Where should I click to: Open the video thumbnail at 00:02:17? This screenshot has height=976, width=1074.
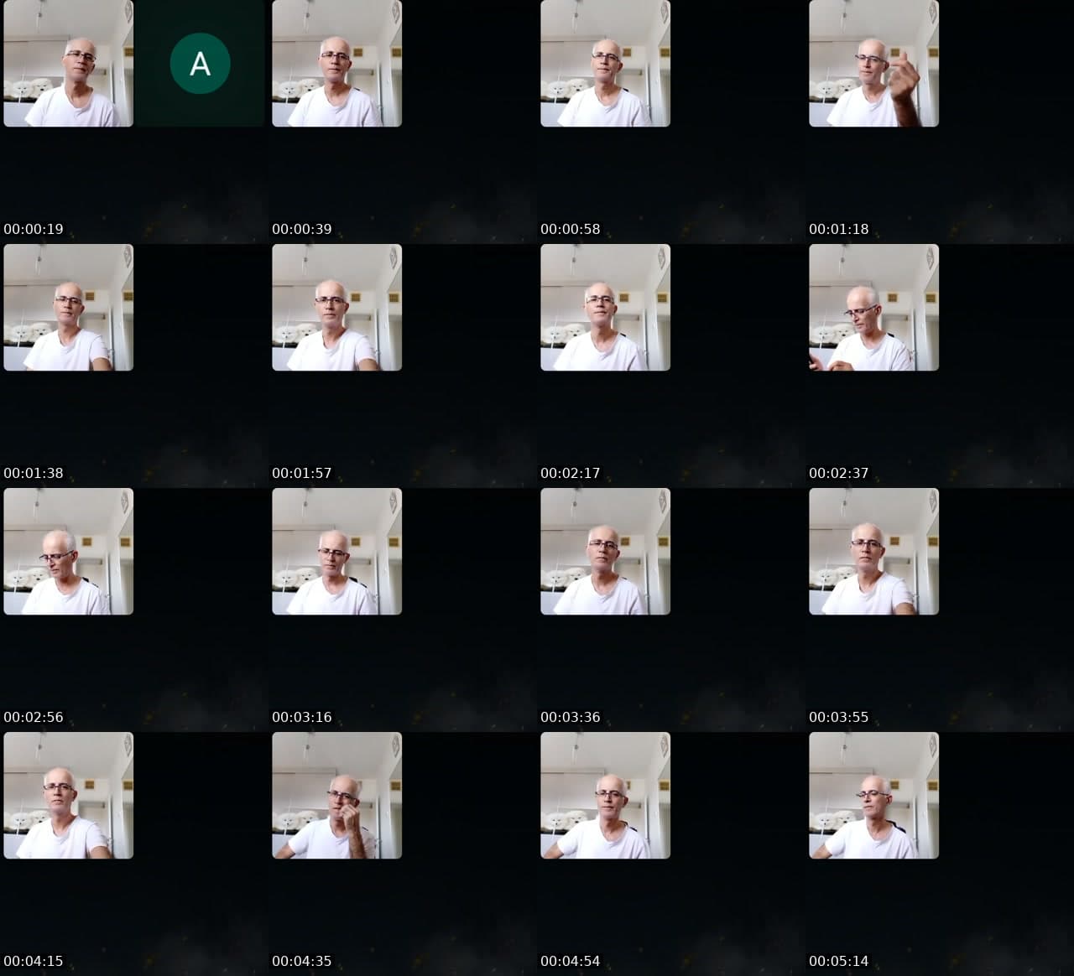pos(605,307)
